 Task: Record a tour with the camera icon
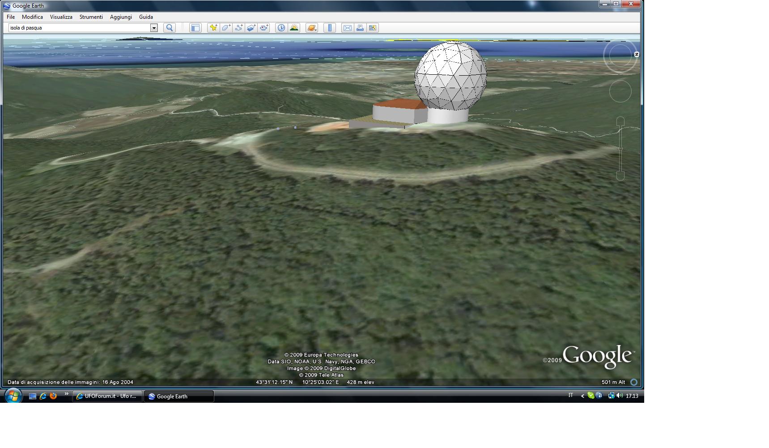click(x=264, y=28)
